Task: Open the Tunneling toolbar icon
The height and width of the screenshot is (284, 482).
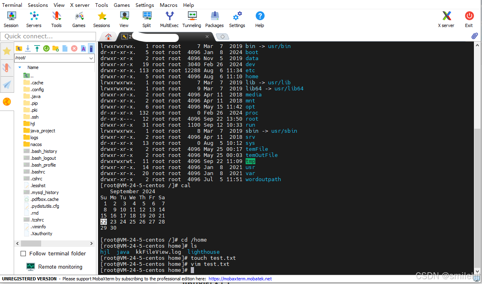Action: [x=192, y=20]
